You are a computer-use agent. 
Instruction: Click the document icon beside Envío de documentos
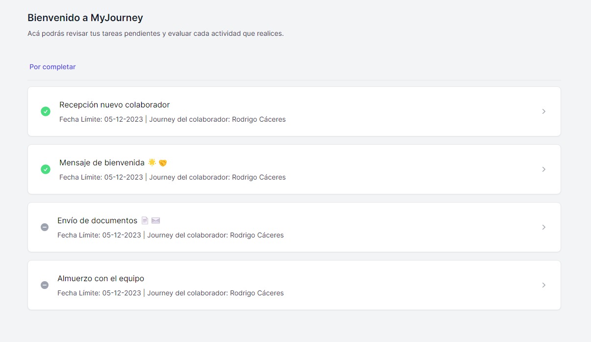145,220
